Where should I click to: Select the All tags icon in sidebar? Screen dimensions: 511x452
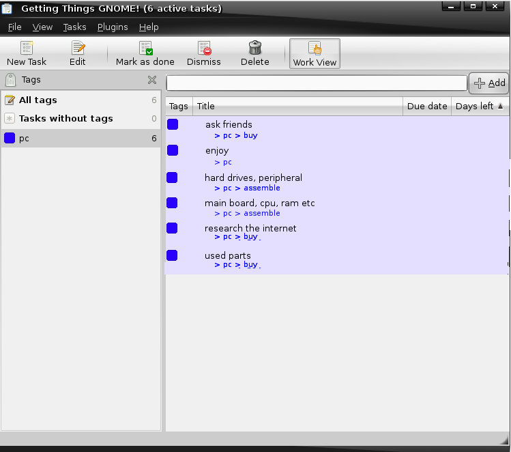pos(10,100)
